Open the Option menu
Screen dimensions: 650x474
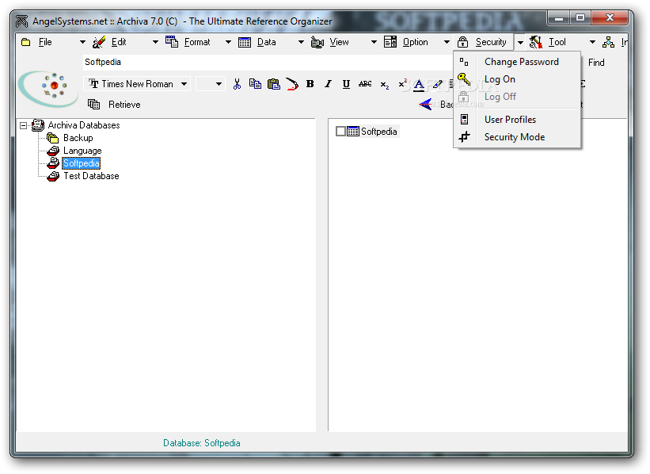415,42
